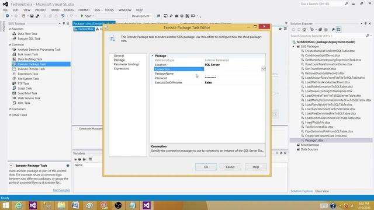374x210 pixels.
Task: Collapse Common group in toolbox
Action: click(x=10, y=44)
